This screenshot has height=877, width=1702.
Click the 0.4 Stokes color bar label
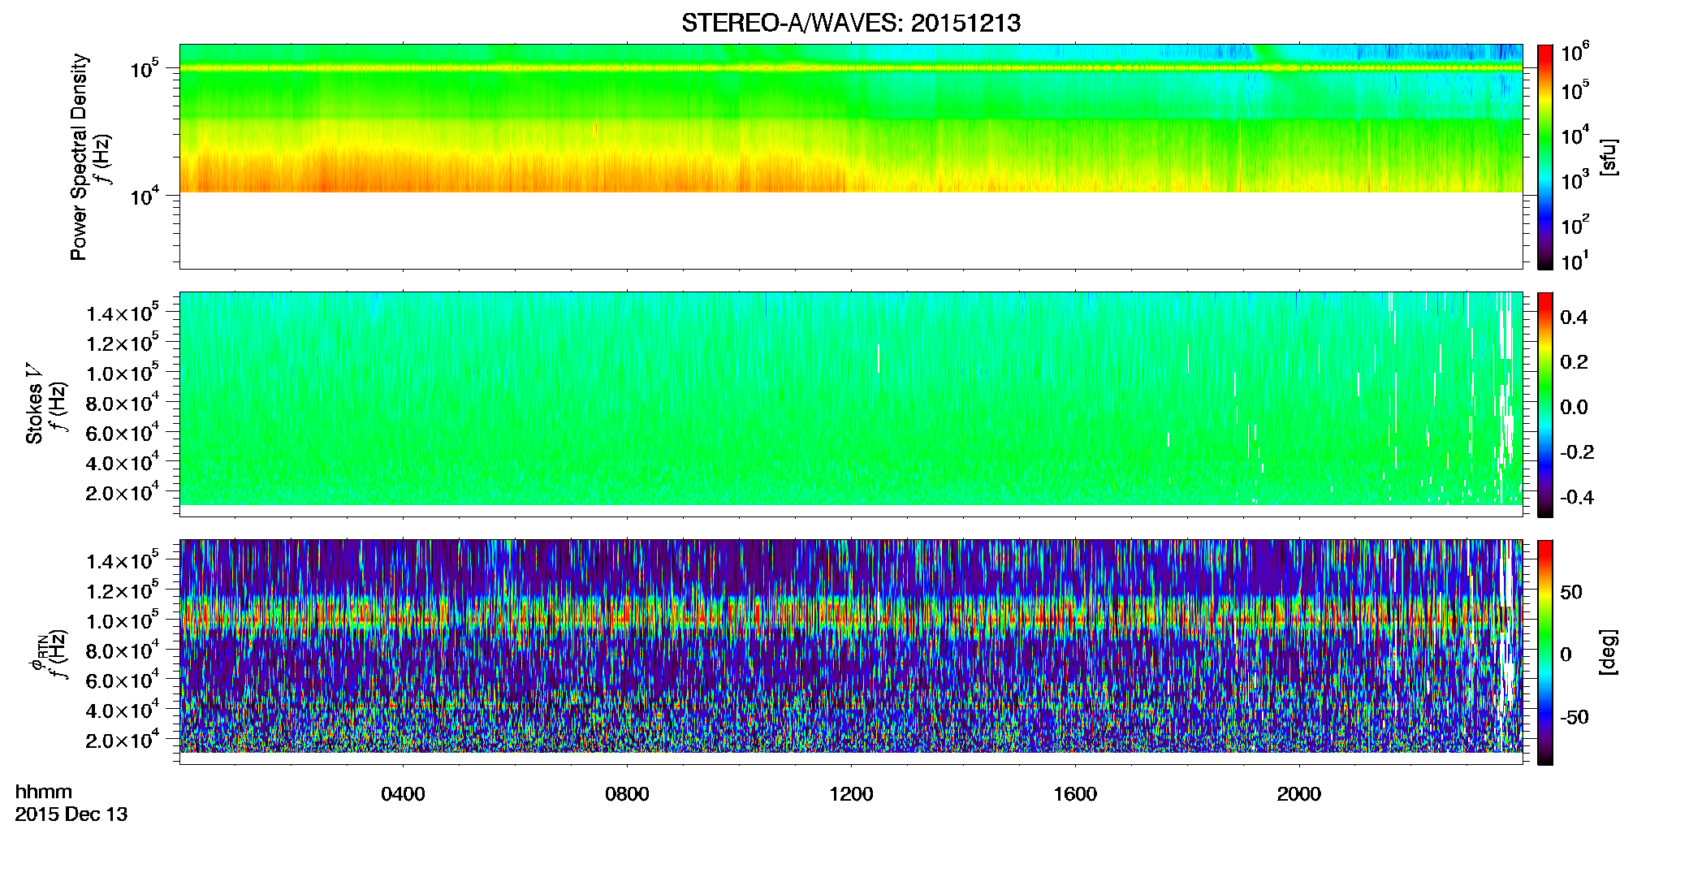1574,318
